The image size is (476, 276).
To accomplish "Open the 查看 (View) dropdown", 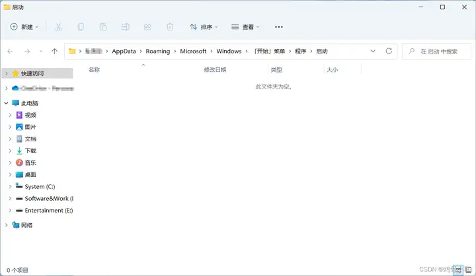I will (x=245, y=27).
